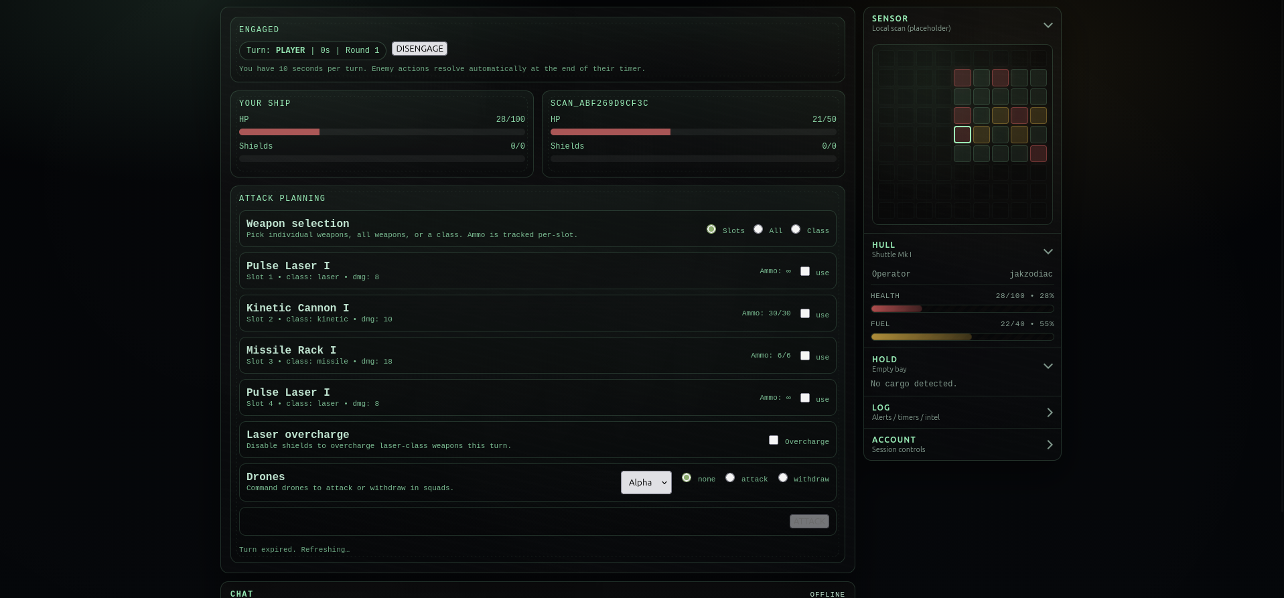
Task: Collapse the HULL panel chevron
Action: (1048, 251)
